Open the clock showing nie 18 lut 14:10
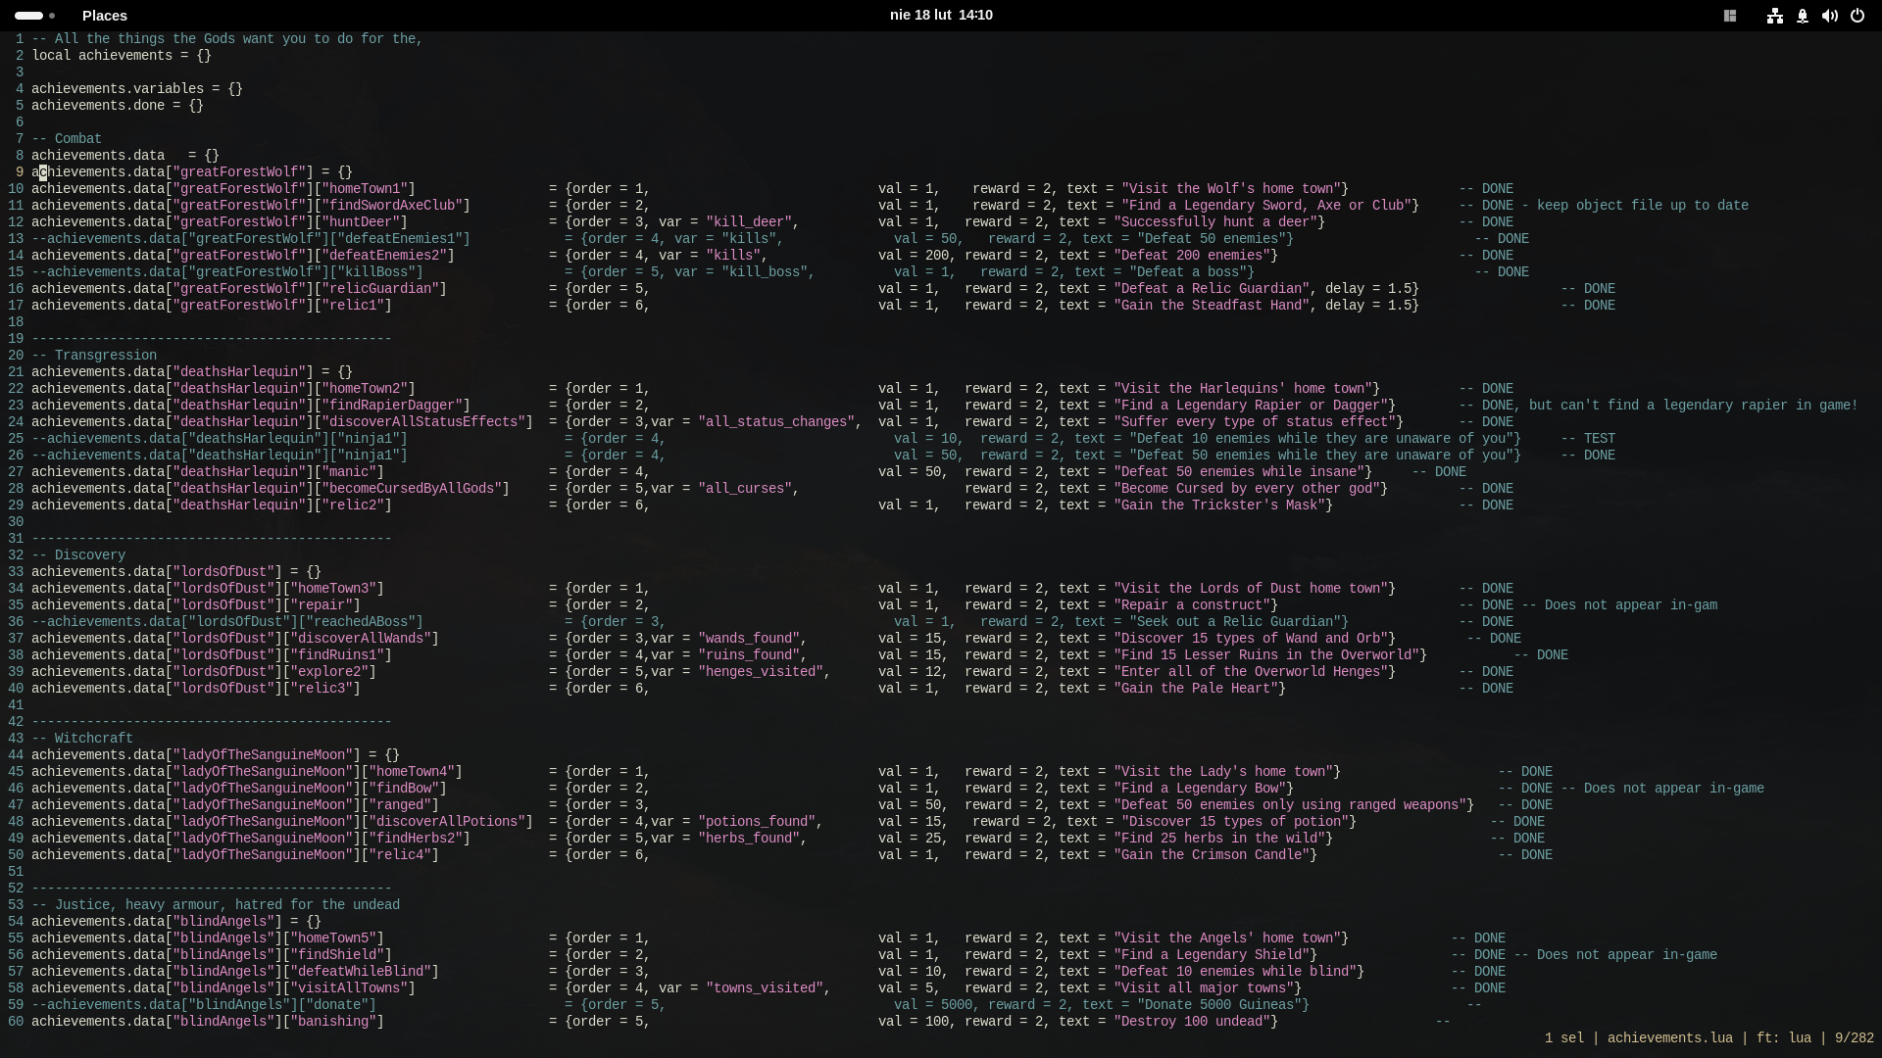Viewport: 1882px width, 1058px height. point(941,16)
